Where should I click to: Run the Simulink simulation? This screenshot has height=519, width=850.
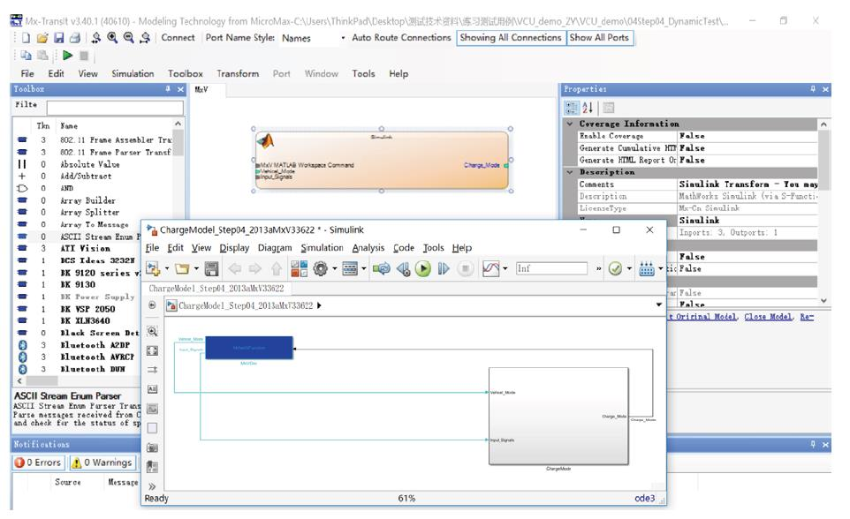(423, 268)
